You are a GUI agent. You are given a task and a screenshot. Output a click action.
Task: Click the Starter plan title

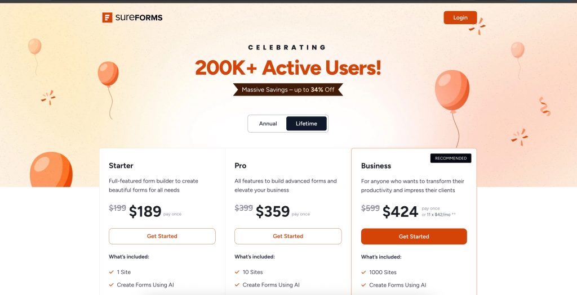pos(121,166)
